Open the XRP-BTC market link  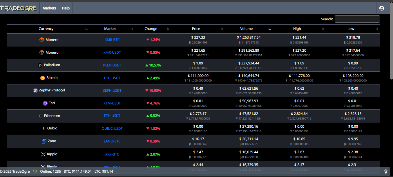coord(112,154)
